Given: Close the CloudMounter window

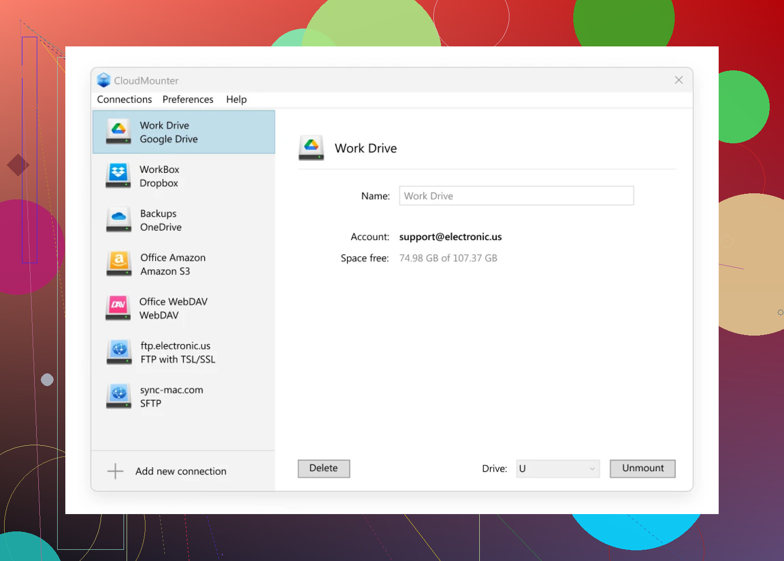Looking at the screenshot, I should pyautogui.click(x=679, y=80).
